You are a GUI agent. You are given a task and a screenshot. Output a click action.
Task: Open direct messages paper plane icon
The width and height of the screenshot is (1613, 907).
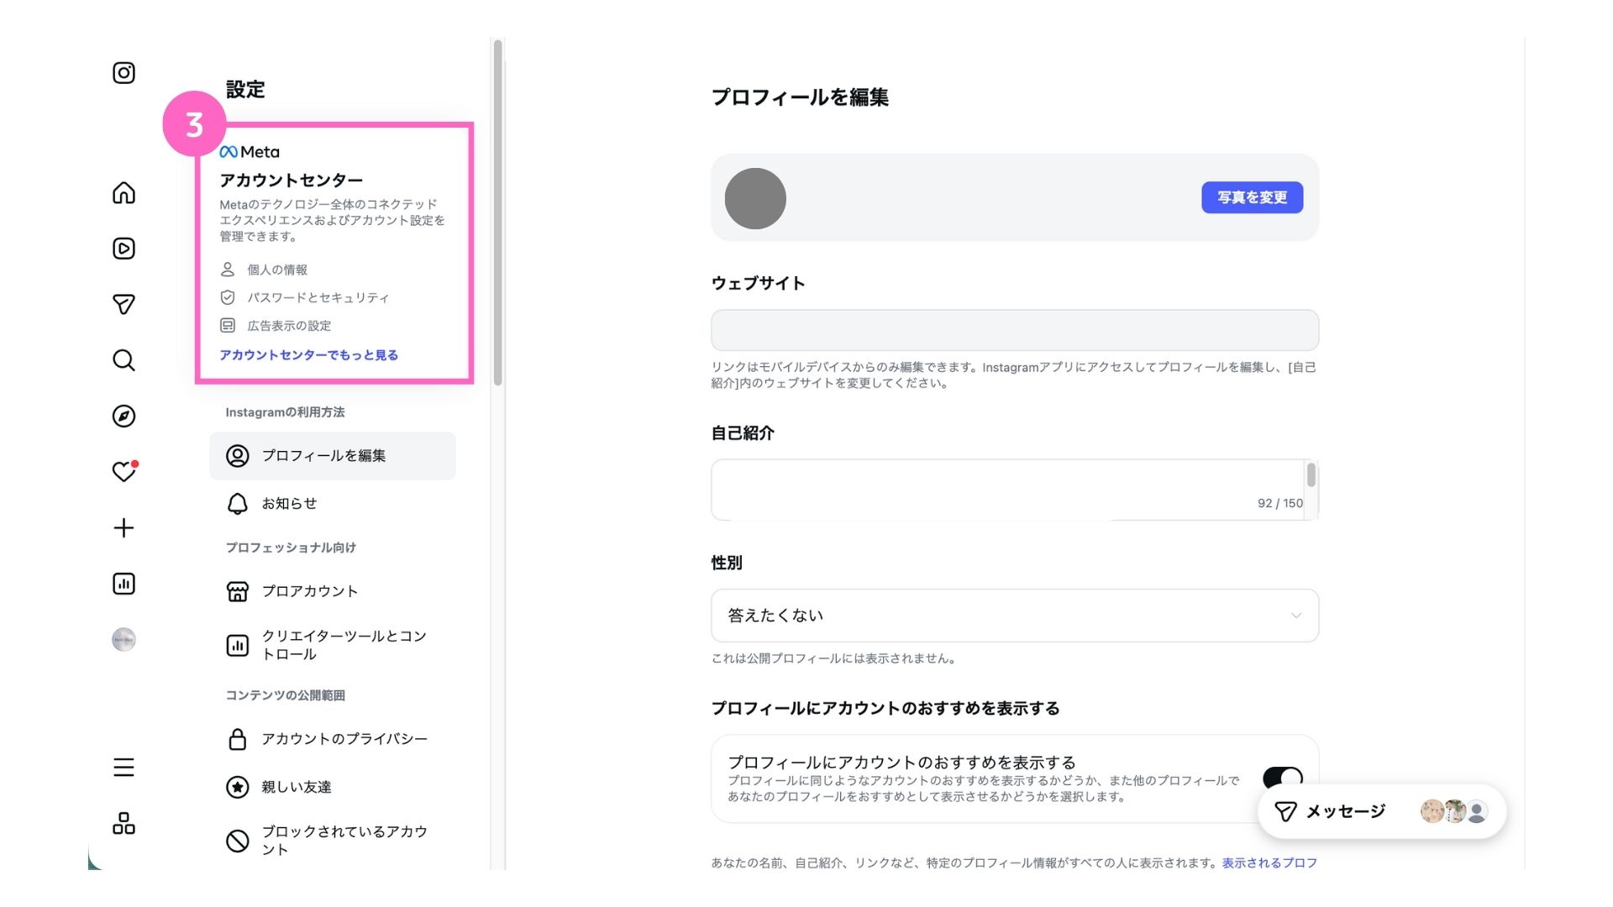pyautogui.click(x=123, y=304)
